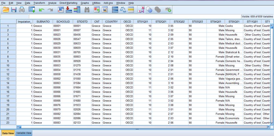Click 'Visible: 659 of 659 Variables' status text
Image resolution: width=274 pixels, height=136 pixels.
point(257,17)
